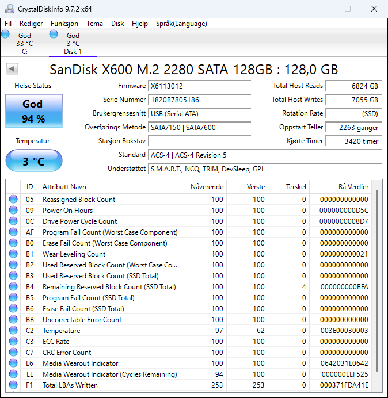Click status orb for Remaining Reserved Block Count
The width and height of the screenshot is (388, 398).
(x=13, y=286)
